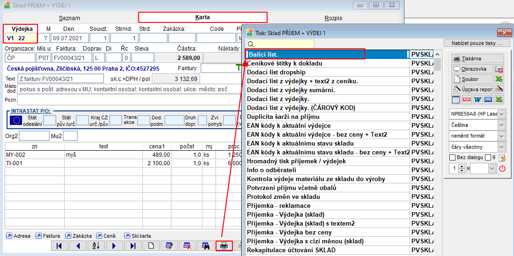Click the search magnifier in print dialog
This screenshot has height=256, width=514.
[251, 44]
